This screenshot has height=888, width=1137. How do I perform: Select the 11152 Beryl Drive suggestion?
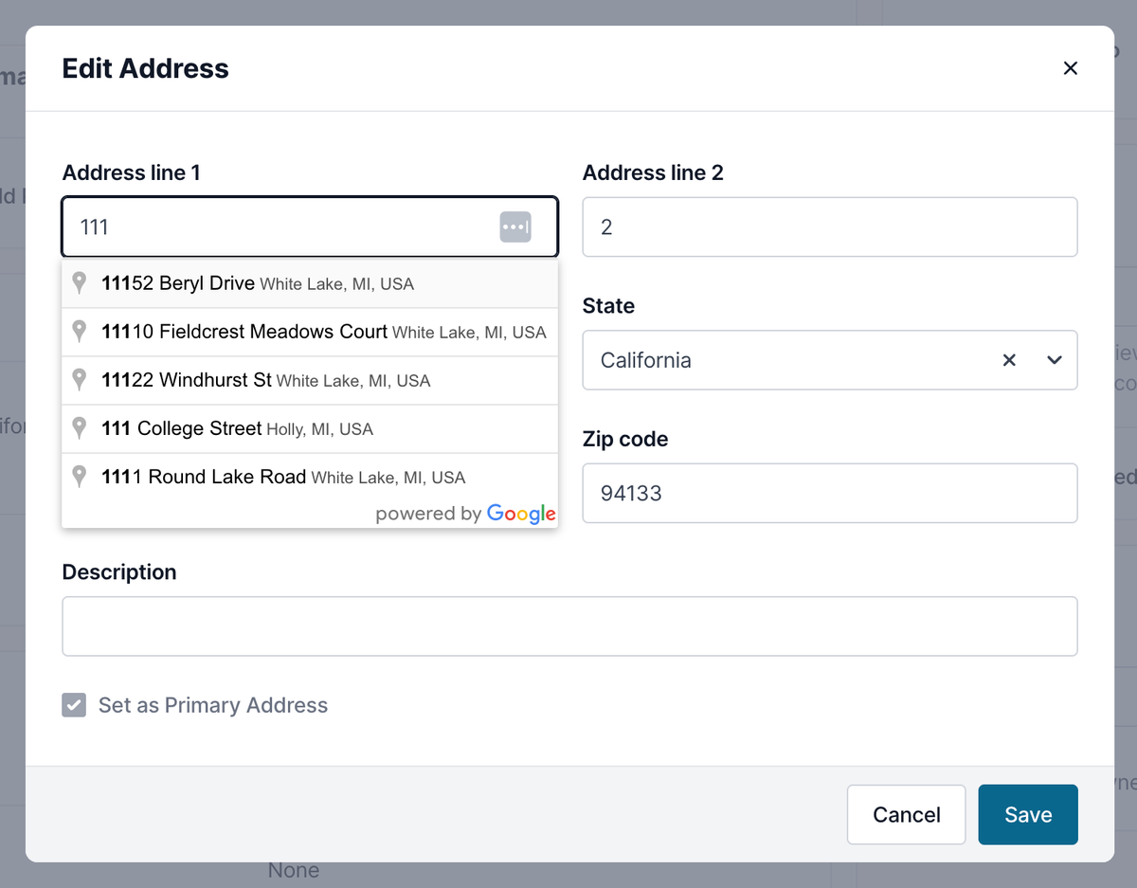(x=310, y=283)
